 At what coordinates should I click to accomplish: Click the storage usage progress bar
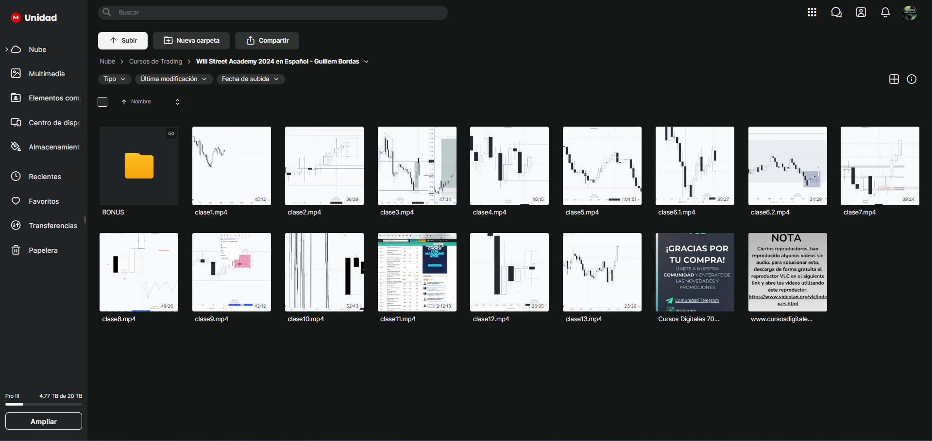[x=44, y=404]
